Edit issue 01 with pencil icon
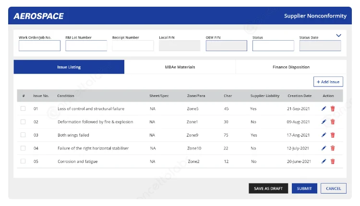The height and width of the screenshot is (206, 360). 324,108
